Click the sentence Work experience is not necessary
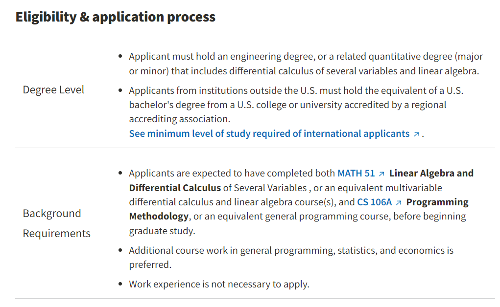 (x=219, y=284)
